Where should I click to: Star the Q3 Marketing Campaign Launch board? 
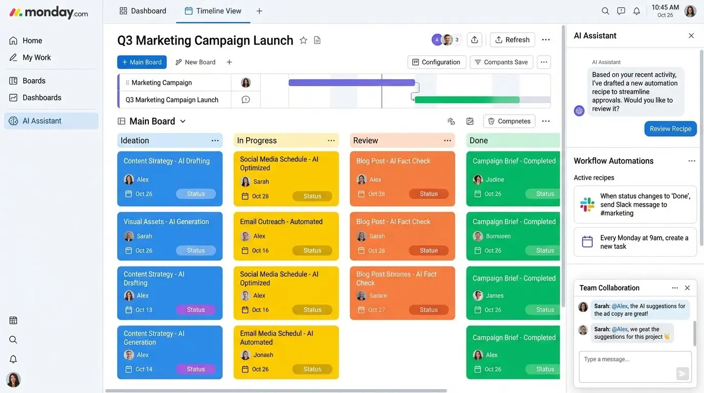pyautogui.click(x=303, y=40)
